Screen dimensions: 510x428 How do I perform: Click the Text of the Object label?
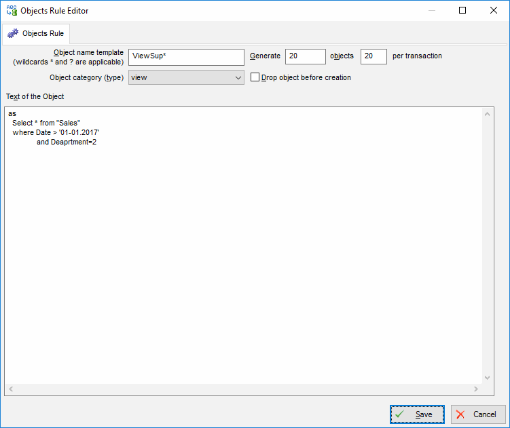(35, 96)
